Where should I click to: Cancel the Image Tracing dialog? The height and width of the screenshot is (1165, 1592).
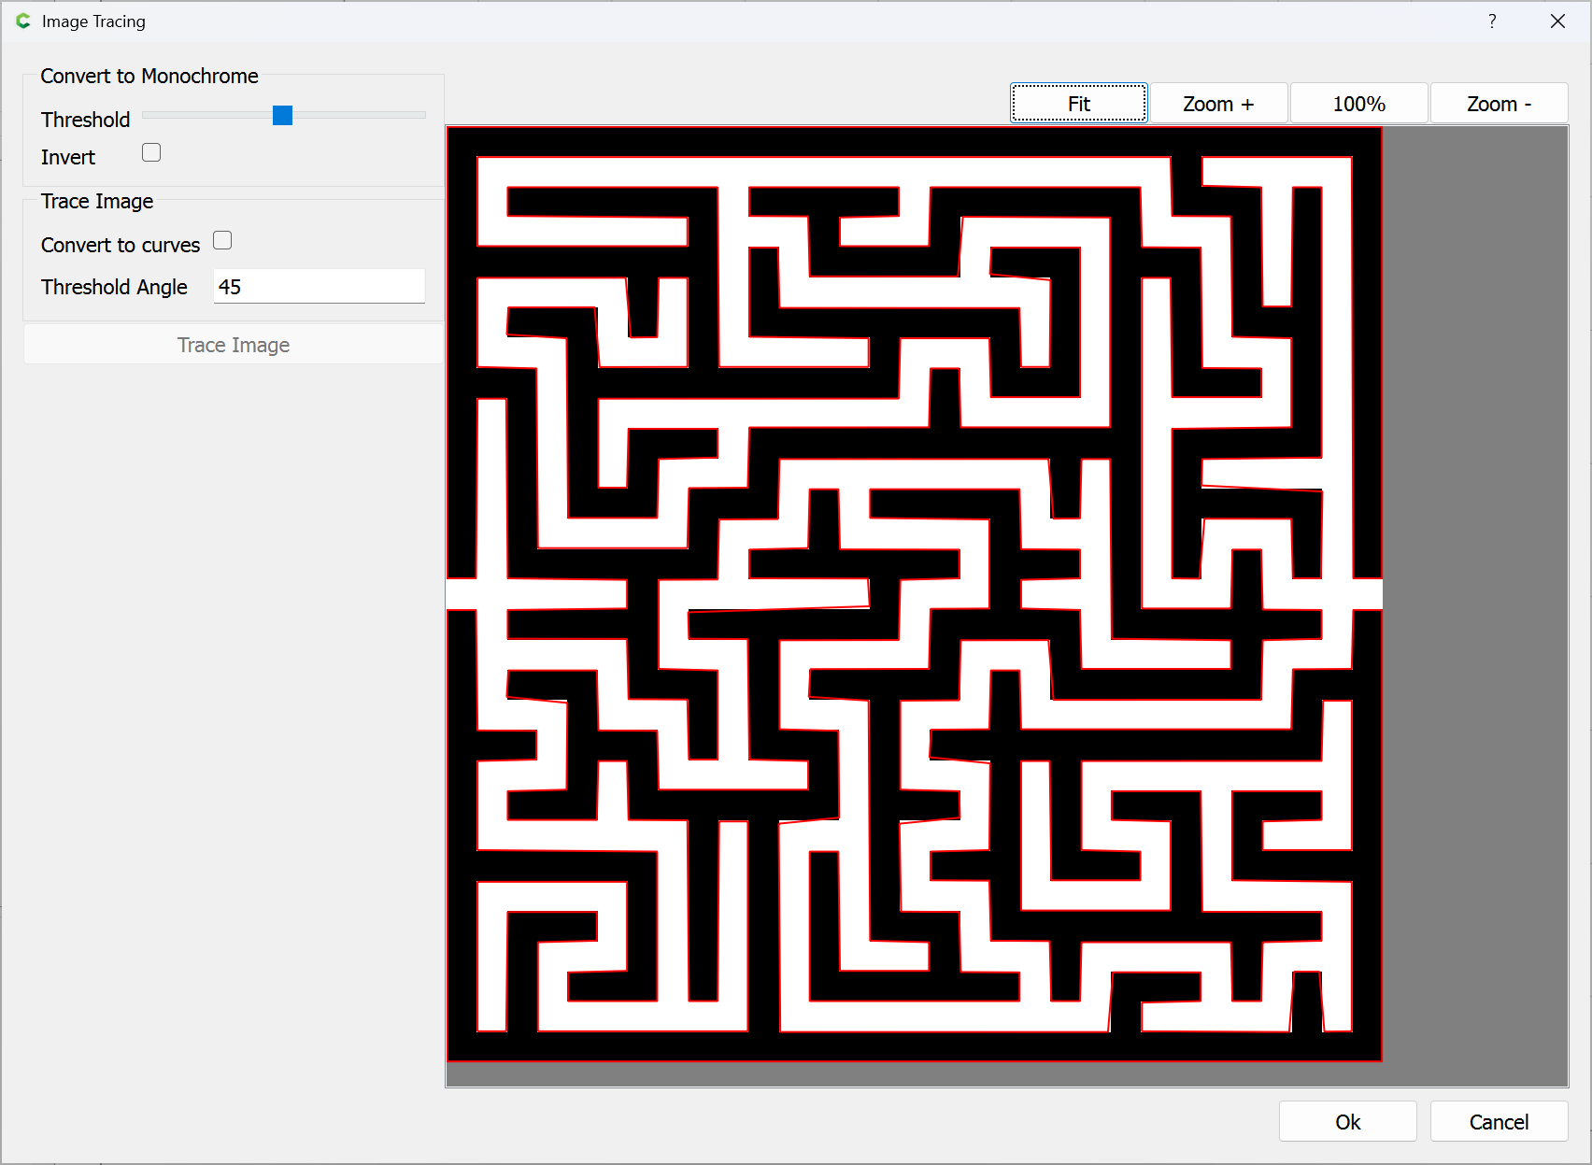1499,1121
